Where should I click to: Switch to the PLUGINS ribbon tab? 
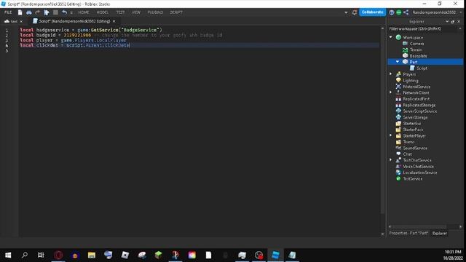155,12
